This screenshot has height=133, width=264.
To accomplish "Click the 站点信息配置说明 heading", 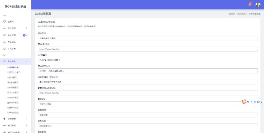I will [46, 22].
